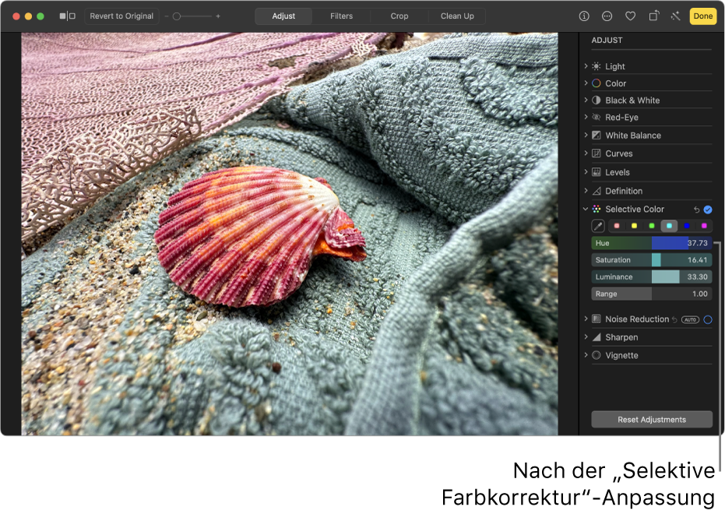Mark photo as favorite with heart icon

pyautogui.click(x=631, y=16)
